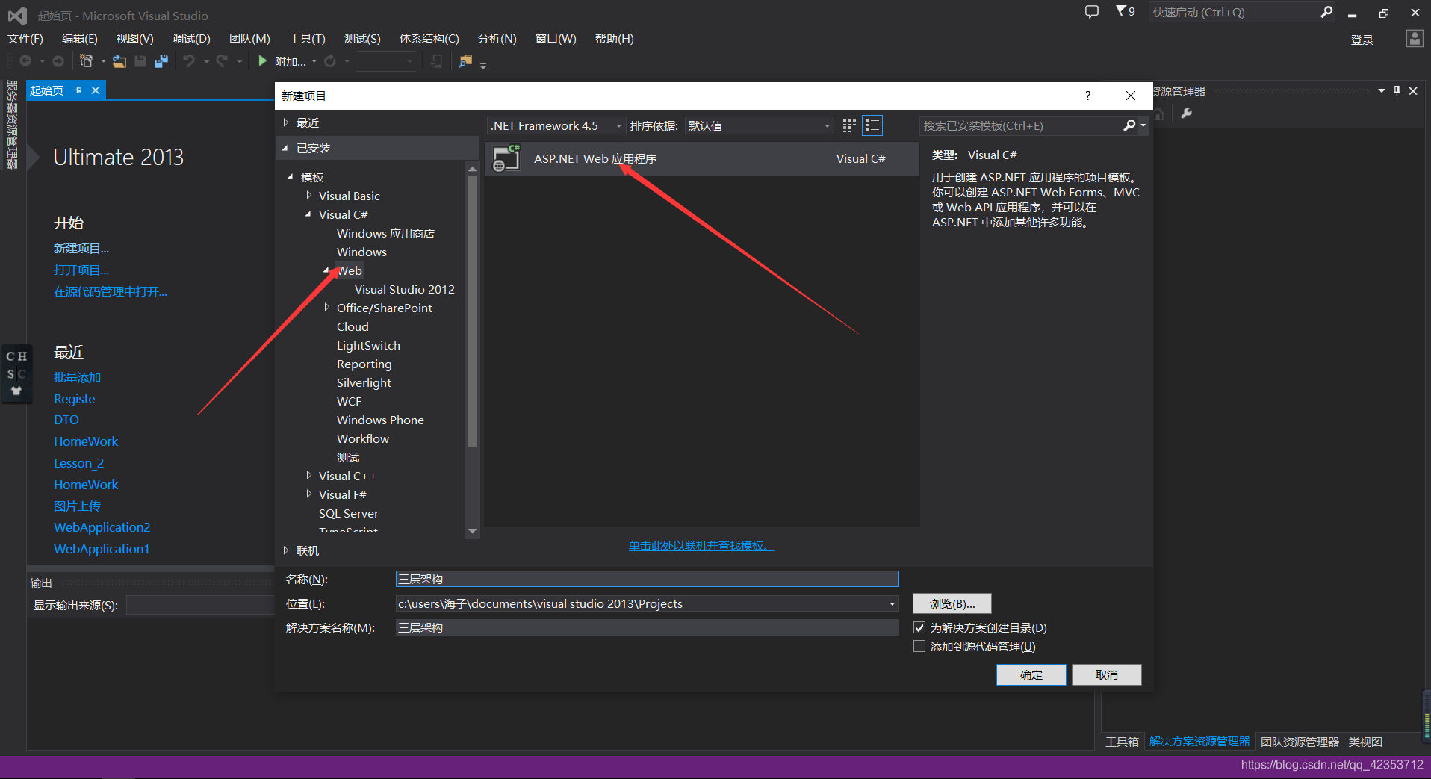The height and width of the screenshot is (779, 1431).
Task: Click the template tree vertical scrollbar
Action: [472, 310]
